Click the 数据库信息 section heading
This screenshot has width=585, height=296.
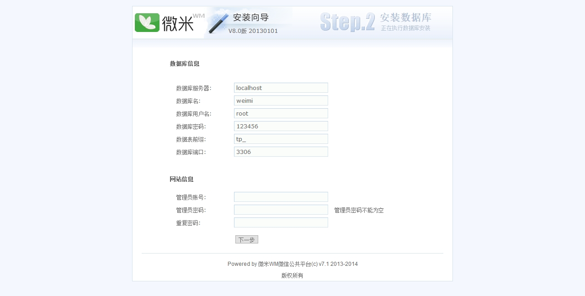pyautogui.click(x=185, y=63)
